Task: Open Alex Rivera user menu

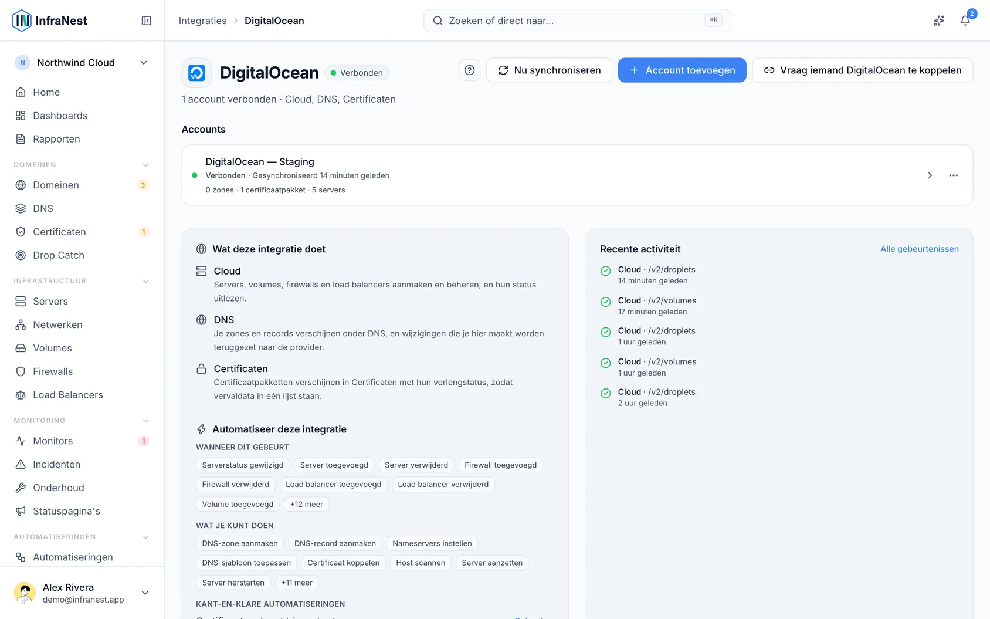Action: coord(82,593)
